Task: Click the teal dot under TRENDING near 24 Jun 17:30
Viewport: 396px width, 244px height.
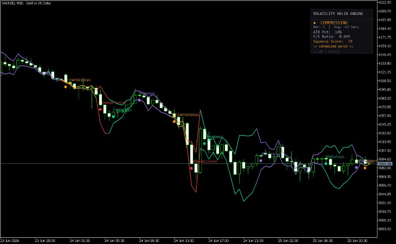Action: (x=204, y=144)
